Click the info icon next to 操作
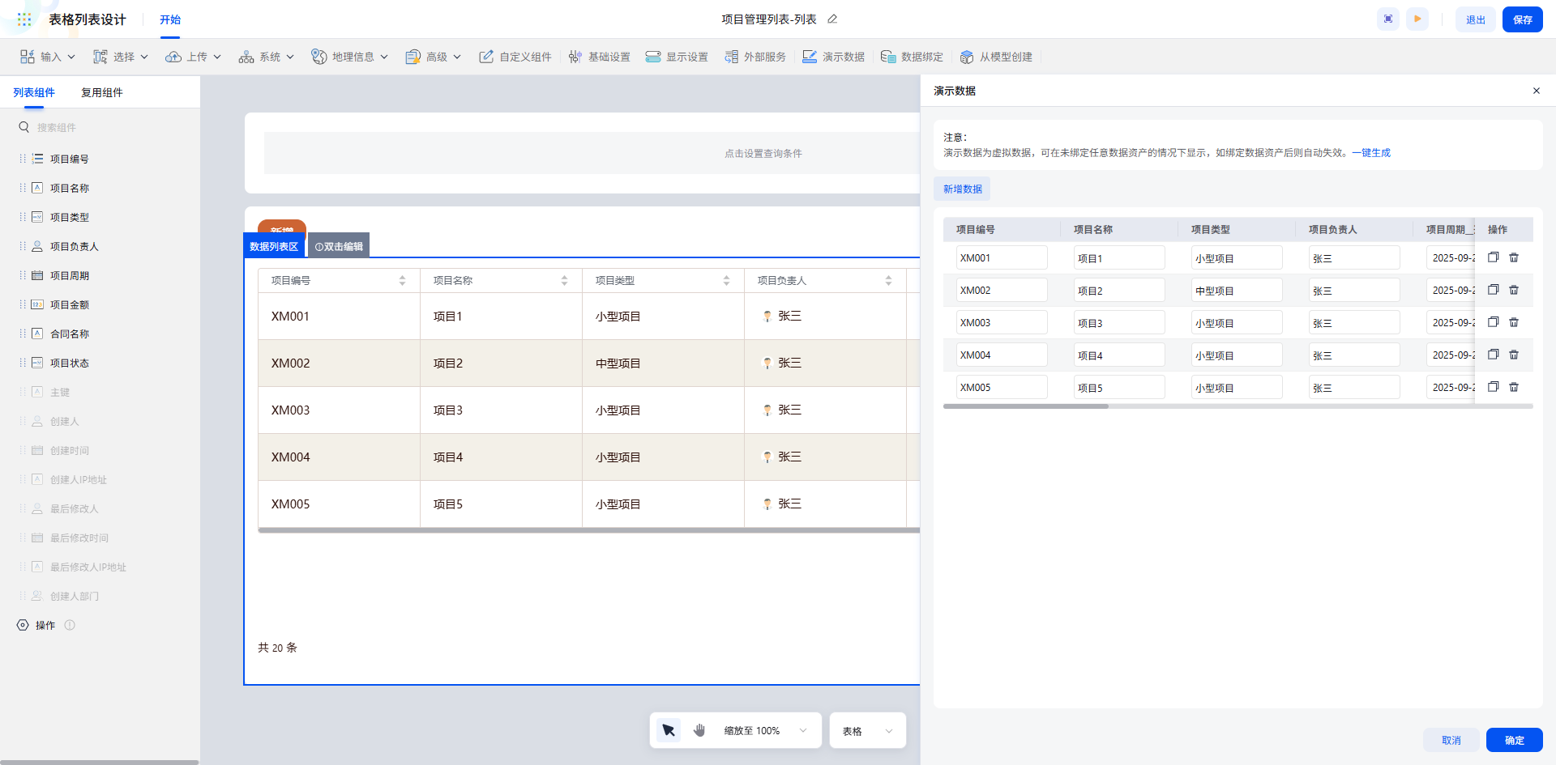 [70, 625]
